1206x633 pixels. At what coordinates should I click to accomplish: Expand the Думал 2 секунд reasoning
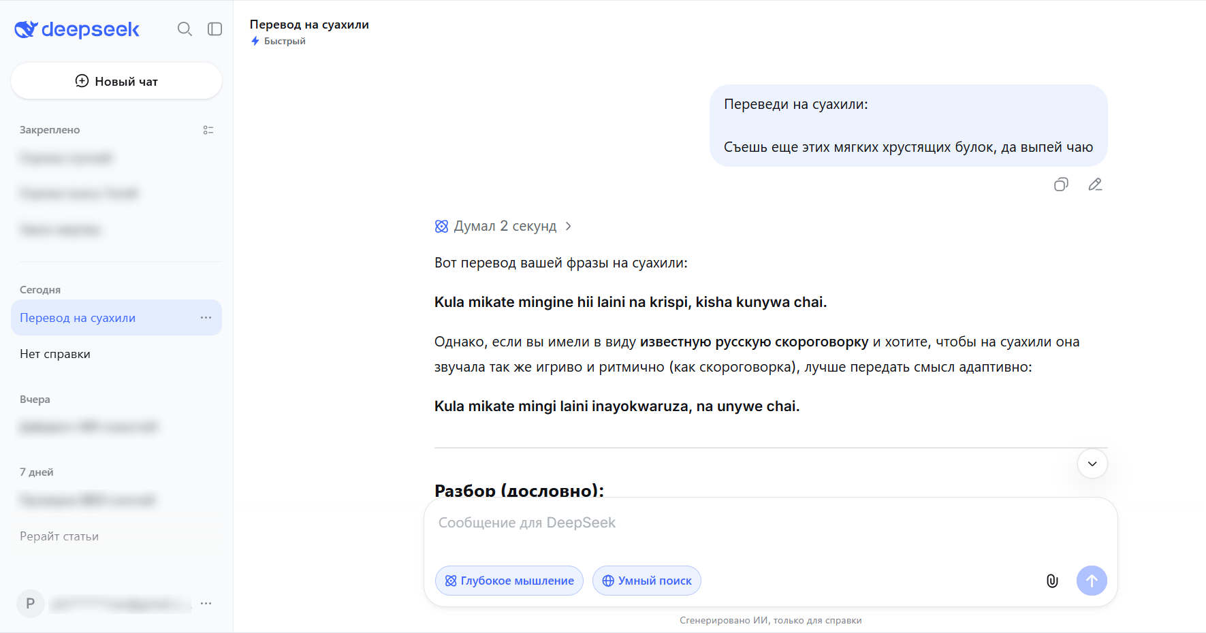pos(503,226)
